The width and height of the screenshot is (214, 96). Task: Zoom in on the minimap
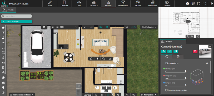click(x=188, y=36)
